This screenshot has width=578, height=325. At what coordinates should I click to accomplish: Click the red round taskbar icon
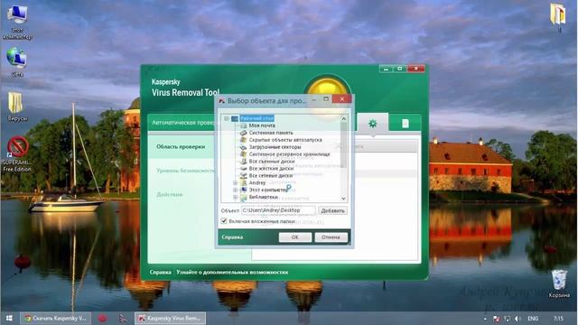click(x=102, y=318)
